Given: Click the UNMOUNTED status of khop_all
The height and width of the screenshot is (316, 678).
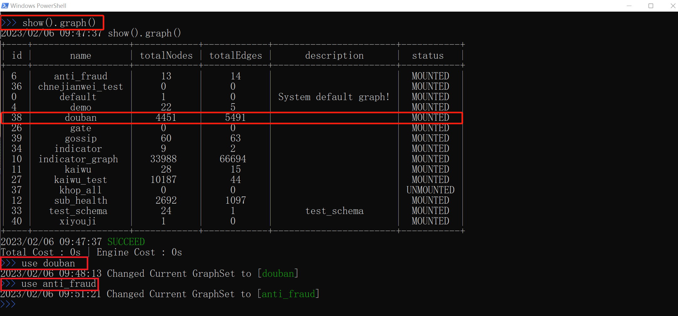Looking at the screenshot, I should pos(430,190).
